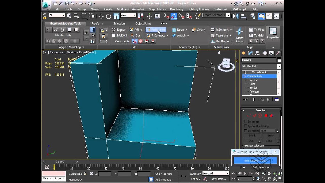
Task: Enable the By Vertex checkbox
Action: 245,121
